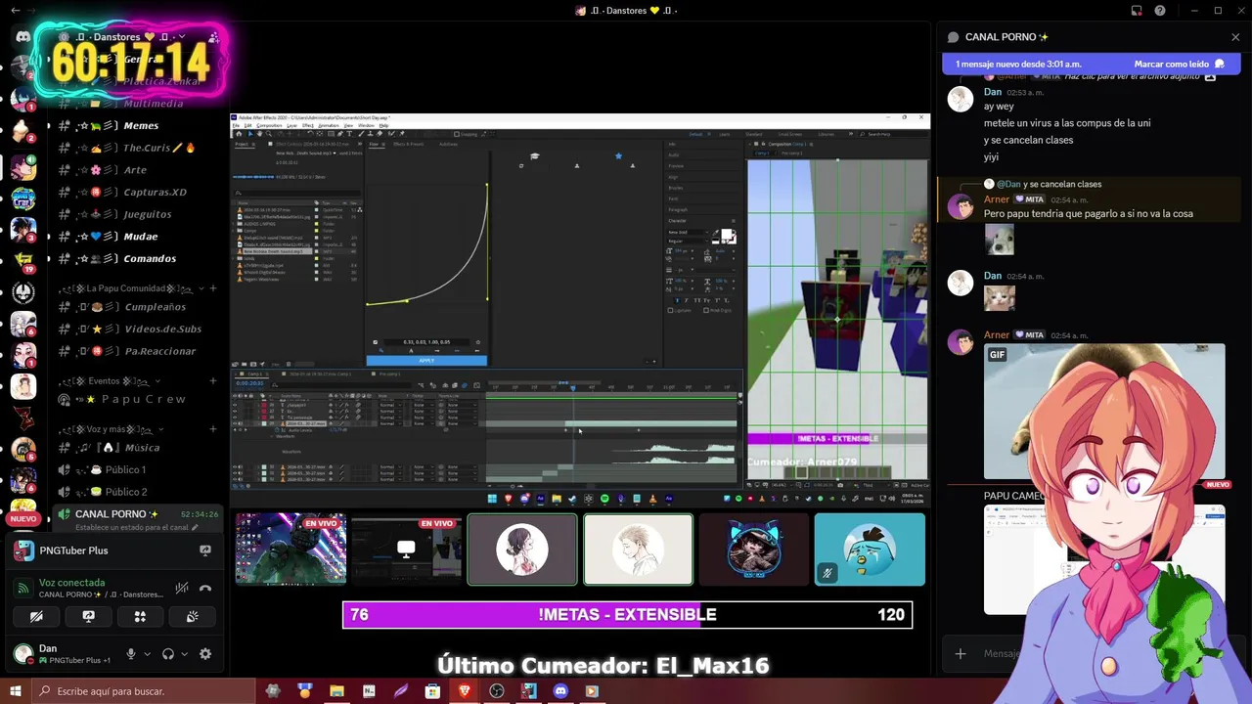Deafen with headphones icon
Viewport: 1252px width, 704px height.
[x=168, y=654]
